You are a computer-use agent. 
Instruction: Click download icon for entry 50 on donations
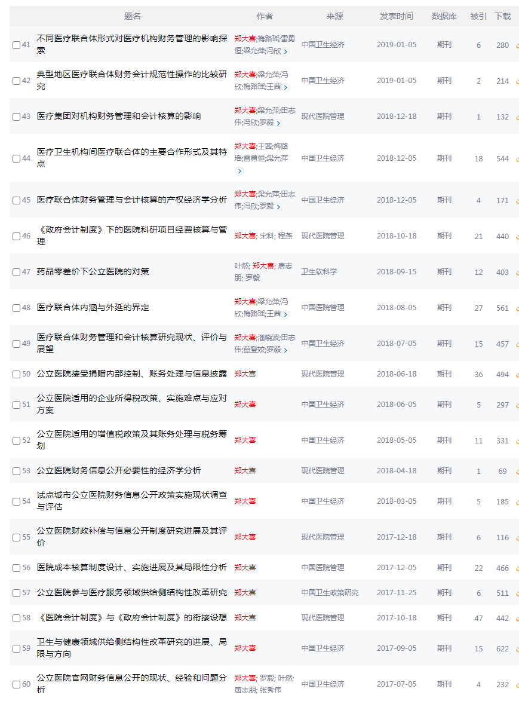point(517,374)
